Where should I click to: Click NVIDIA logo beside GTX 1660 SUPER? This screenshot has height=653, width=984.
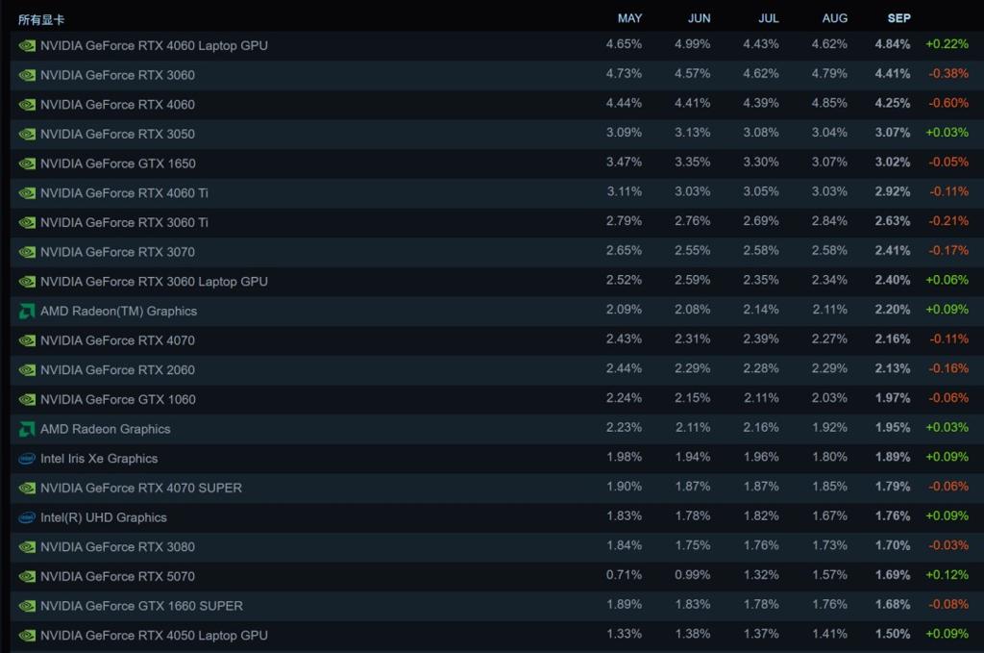27,606
